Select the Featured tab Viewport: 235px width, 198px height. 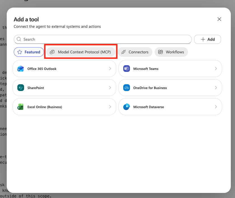[29, 52]
